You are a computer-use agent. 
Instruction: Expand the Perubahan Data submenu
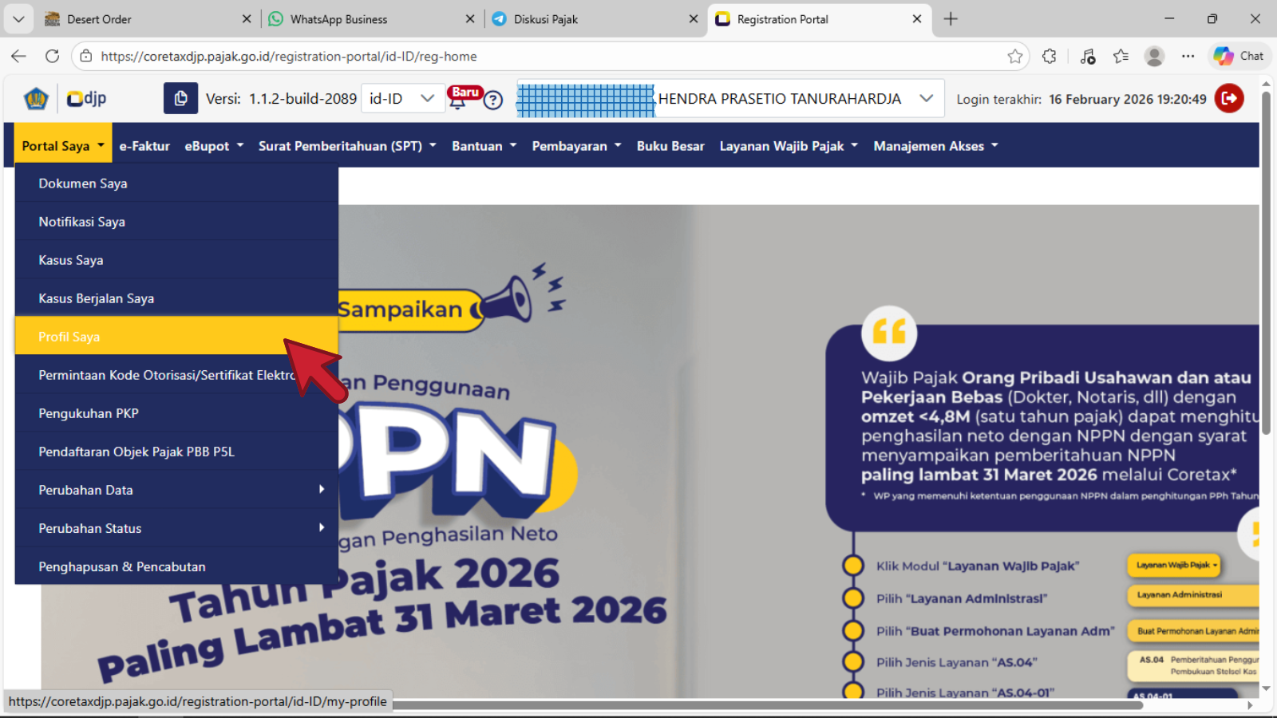coord(176,490)
